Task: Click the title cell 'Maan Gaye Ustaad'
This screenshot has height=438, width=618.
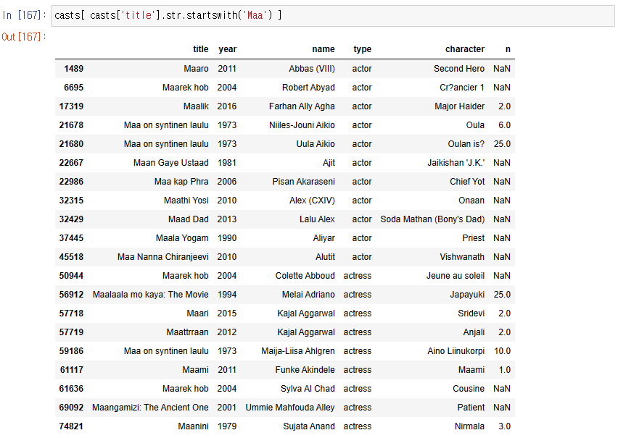Action: point(170,162)
